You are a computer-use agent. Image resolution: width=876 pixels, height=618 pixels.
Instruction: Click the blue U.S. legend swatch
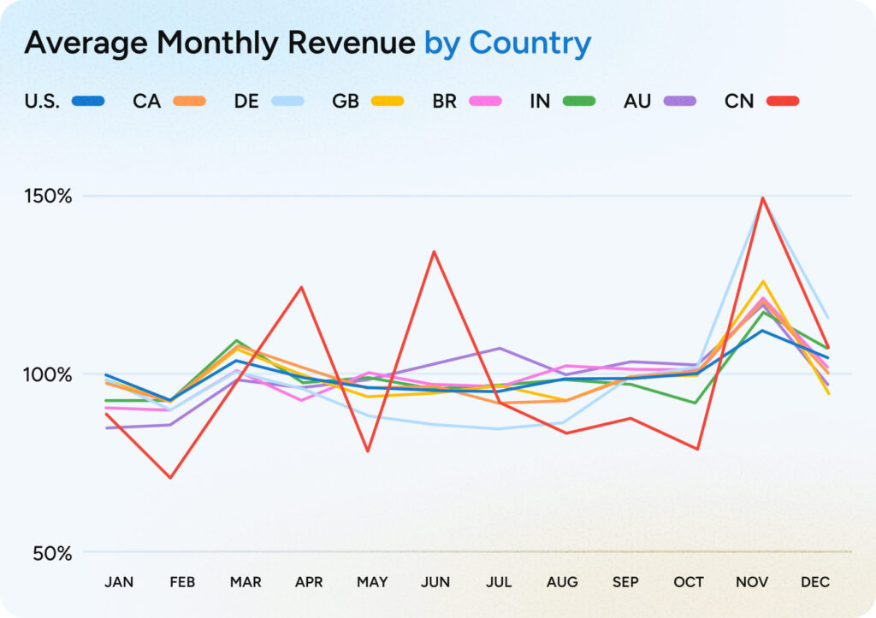88,101
